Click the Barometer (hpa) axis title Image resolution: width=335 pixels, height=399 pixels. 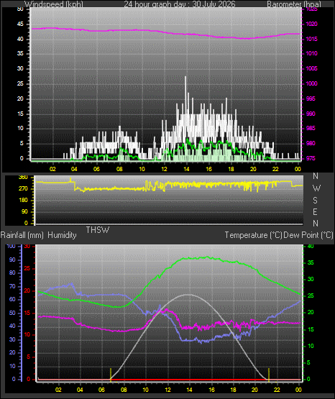pos(294,4)
